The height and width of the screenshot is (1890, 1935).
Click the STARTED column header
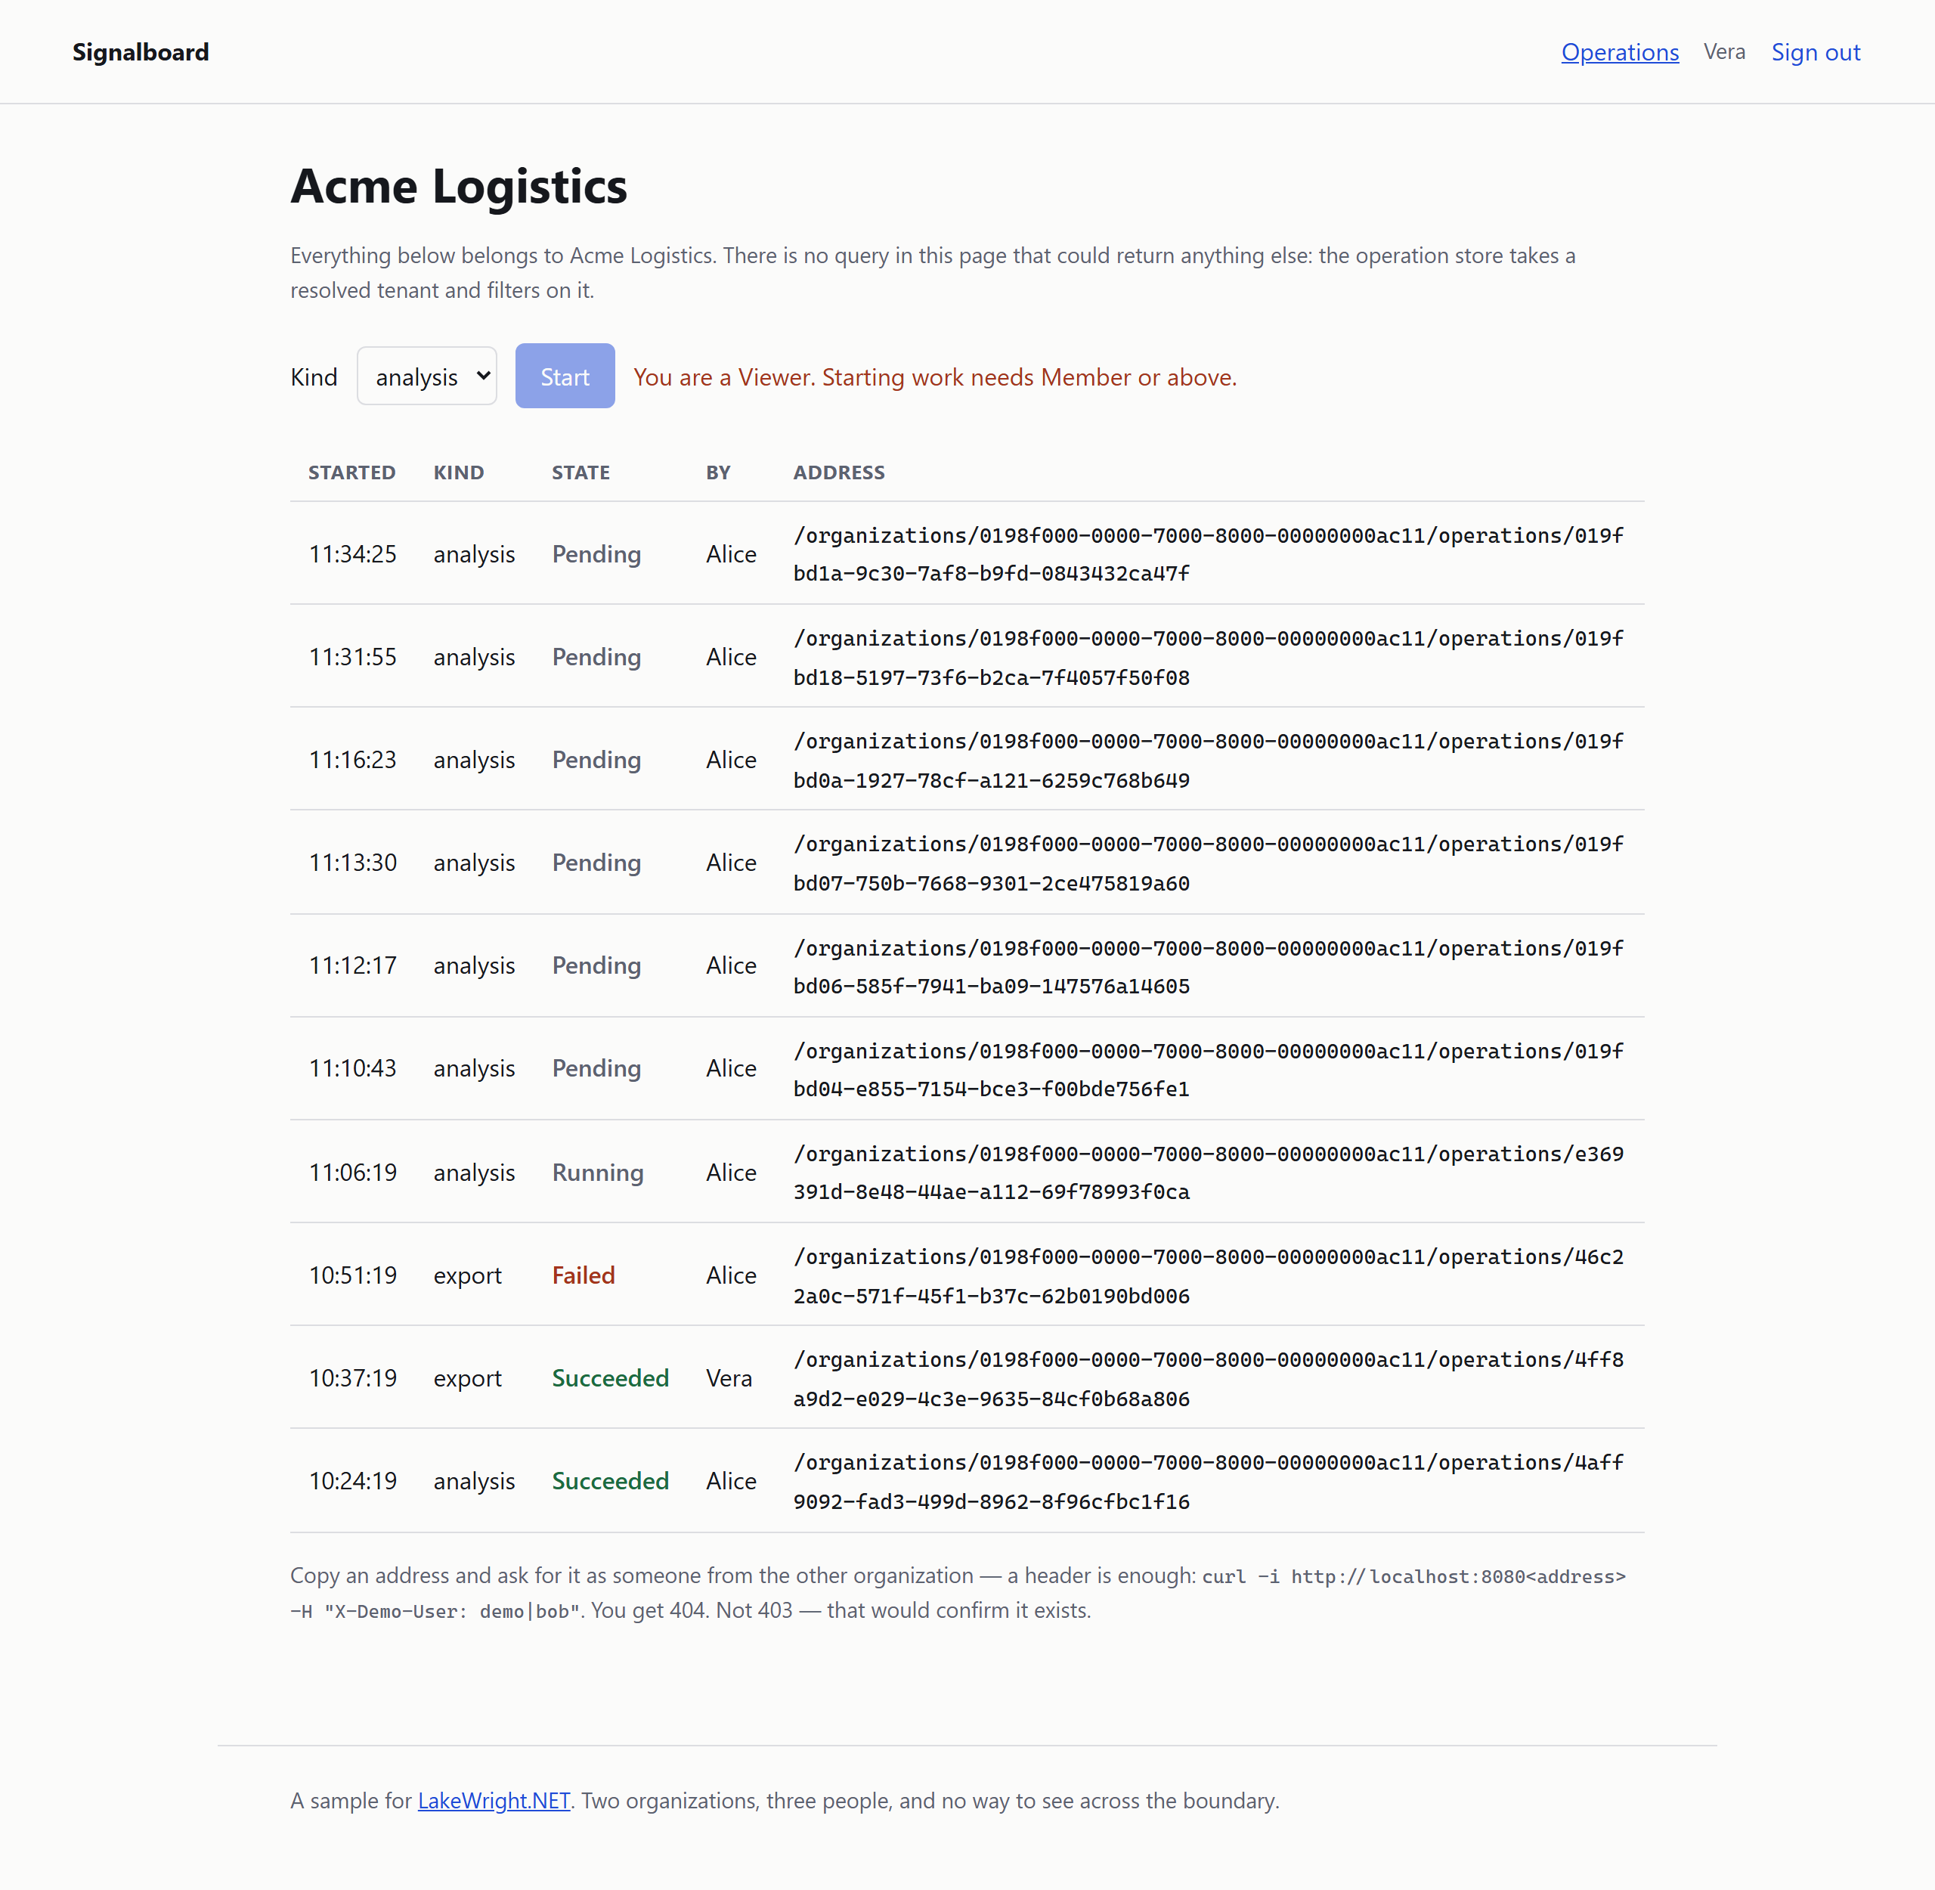352,472
